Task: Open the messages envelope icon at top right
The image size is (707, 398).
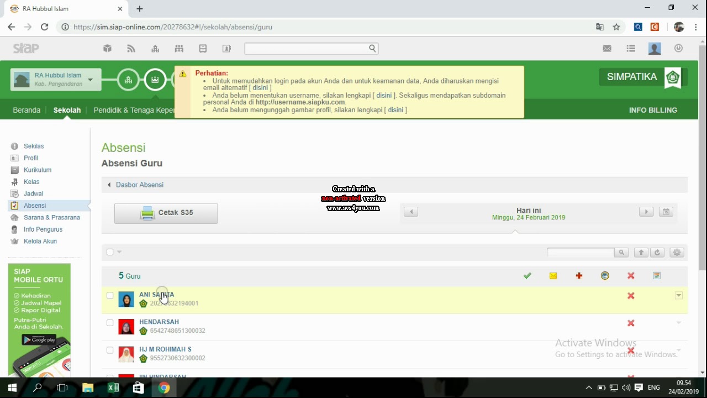Action: pyautogui.click(x=607, y=49)
